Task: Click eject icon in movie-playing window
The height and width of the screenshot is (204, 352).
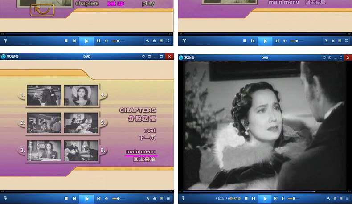Action: pyautogui.click(x=335, y=198)
